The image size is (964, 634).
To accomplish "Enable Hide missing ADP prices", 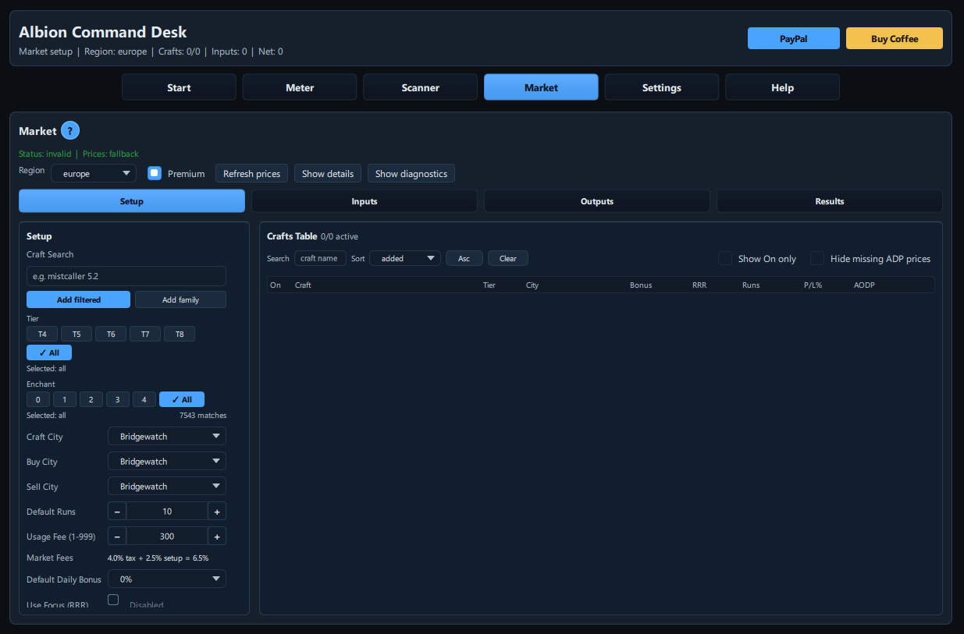I will coord(816,258).
